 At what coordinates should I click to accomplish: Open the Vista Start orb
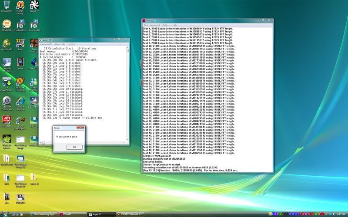(x=5, y=214)
